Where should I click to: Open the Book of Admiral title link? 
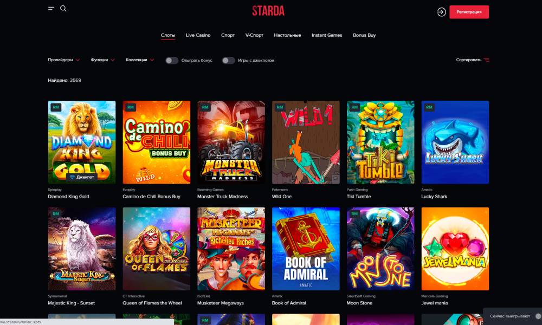(289, 303)
